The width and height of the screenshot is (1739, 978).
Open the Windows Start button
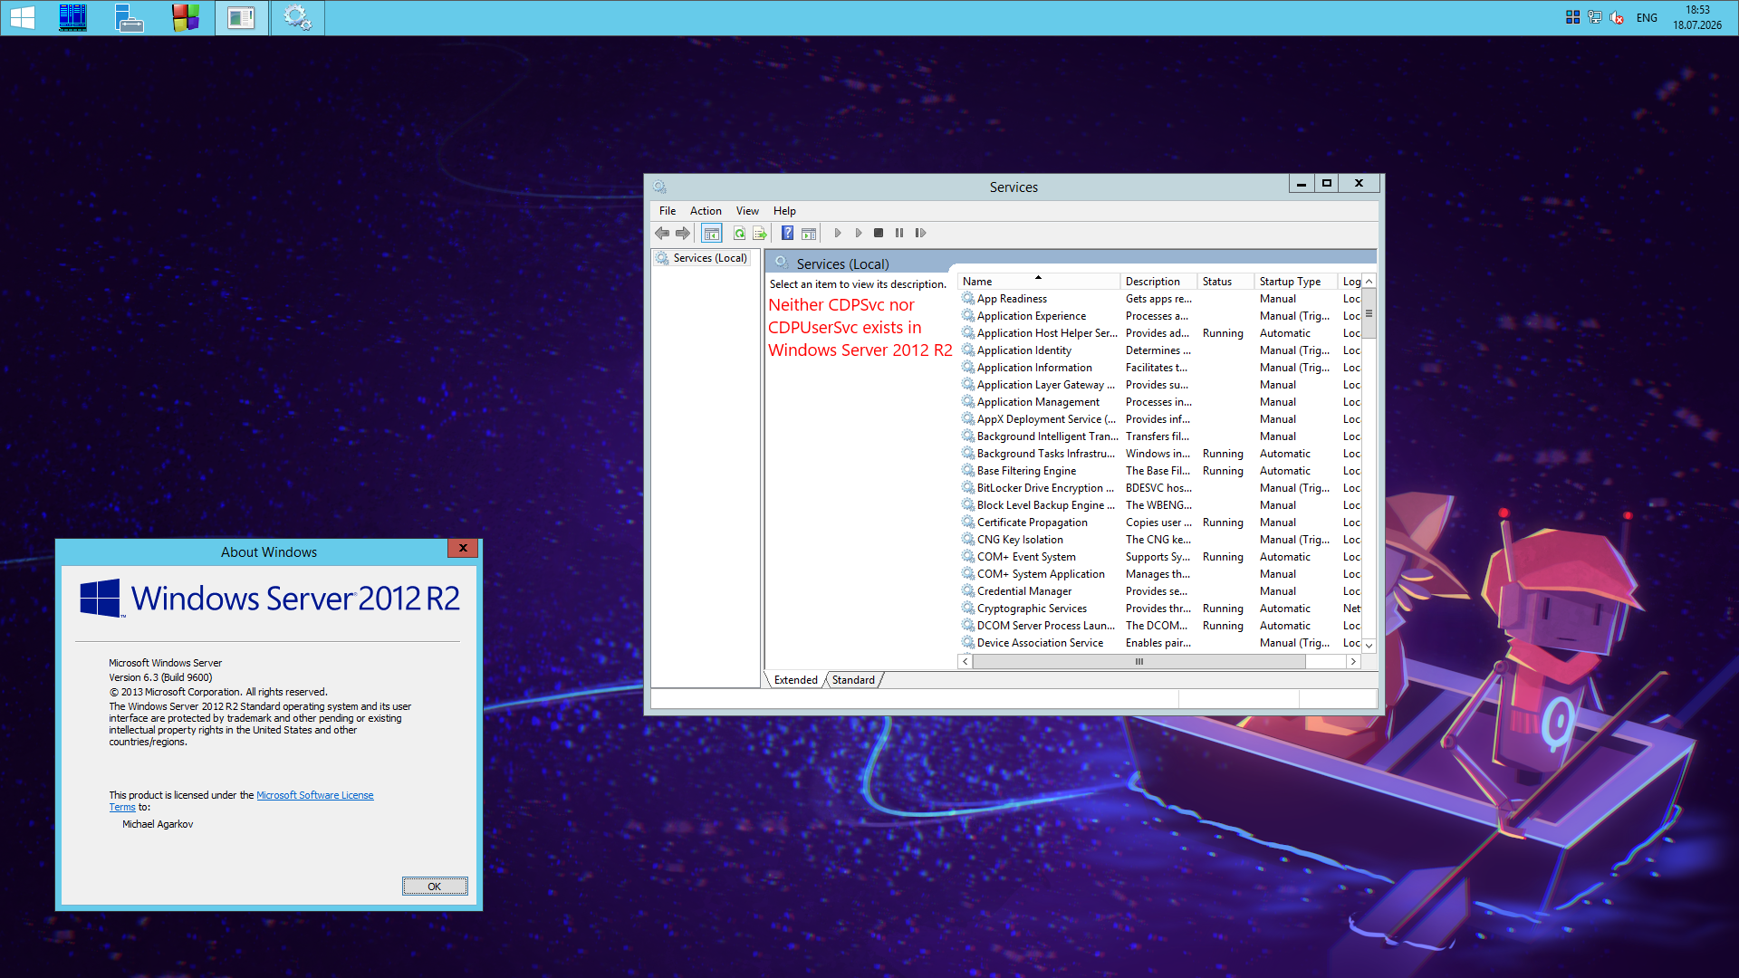pos(23,17)
